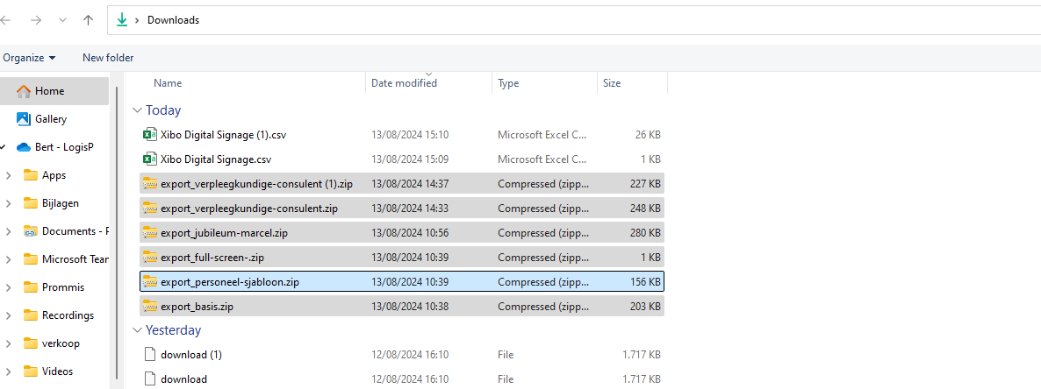Image resolution: width=1041 pixels, height=389 pixels.
Task: Sort files by Size column header
Action: pyautogui.click(x=612, y=83)
